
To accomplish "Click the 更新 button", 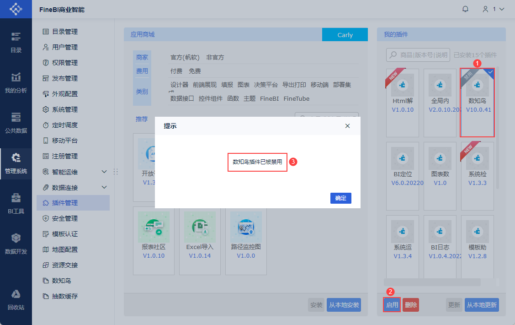I will [x=454, y=305].
